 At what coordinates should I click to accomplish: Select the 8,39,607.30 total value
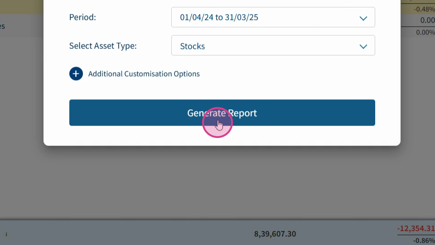click(275, 234)
